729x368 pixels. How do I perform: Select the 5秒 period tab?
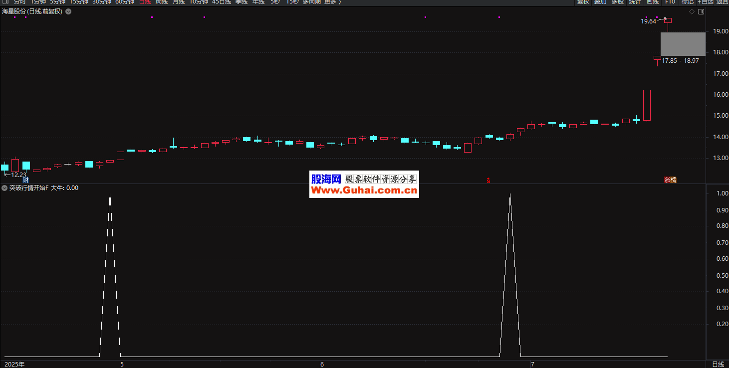[x=275, y=2]
